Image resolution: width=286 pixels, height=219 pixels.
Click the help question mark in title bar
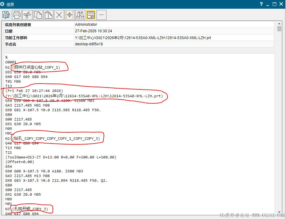point(261,4)
